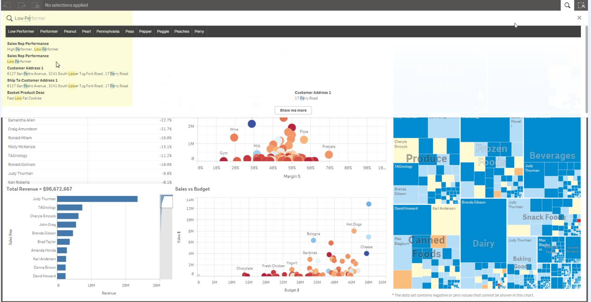Open the selections tool icon

581,5
